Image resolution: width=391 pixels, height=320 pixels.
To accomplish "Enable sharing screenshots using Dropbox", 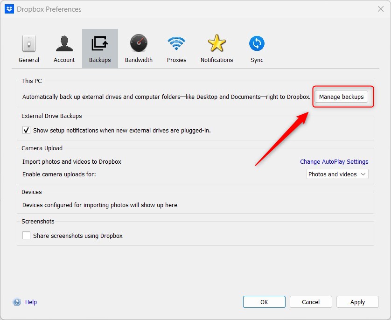I will [27, 235].
